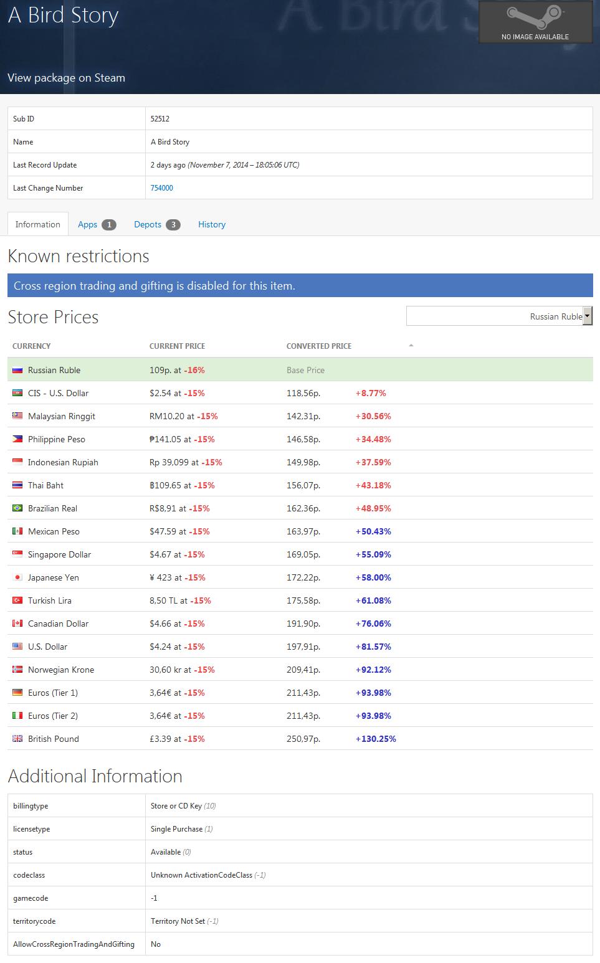Click the gamecode value -1
This screenshot has height=963, width=600.
pyautogui.click(x=154, y=898)
